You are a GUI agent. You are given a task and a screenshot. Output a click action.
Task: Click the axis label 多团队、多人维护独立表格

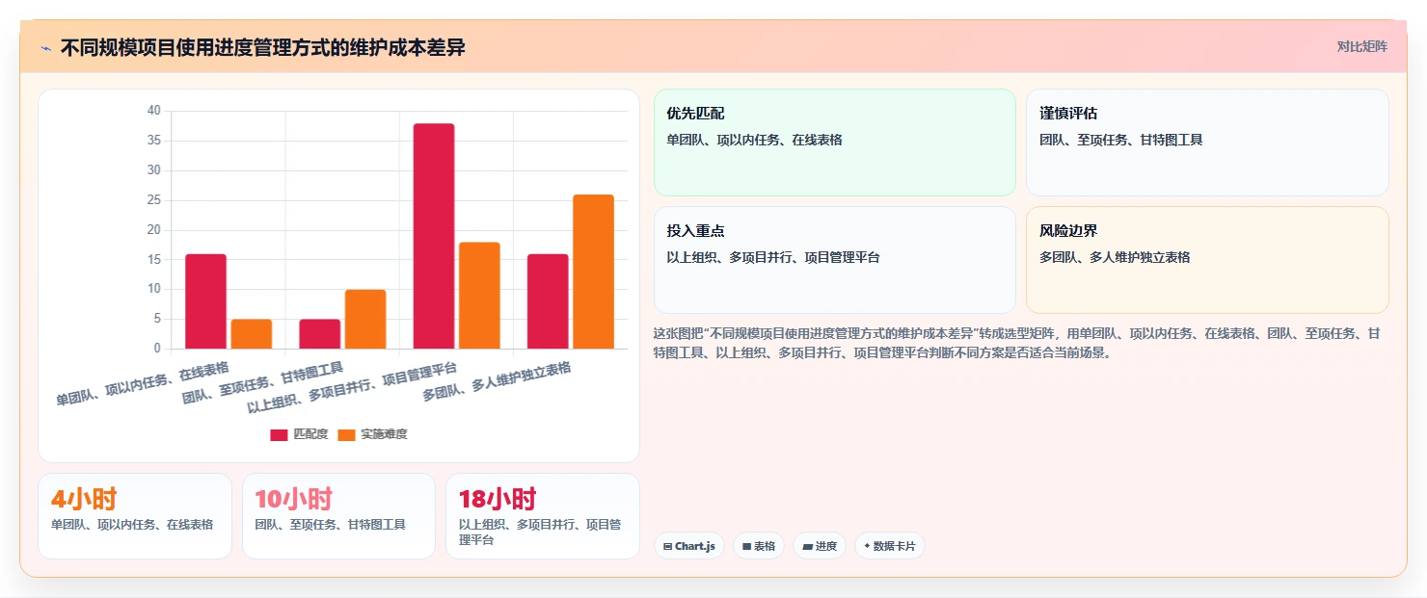pos(497,381)
